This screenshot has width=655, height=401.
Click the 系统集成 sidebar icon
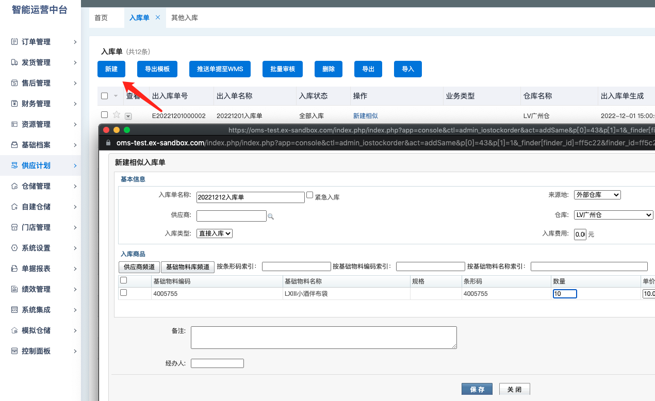(14, 310)
